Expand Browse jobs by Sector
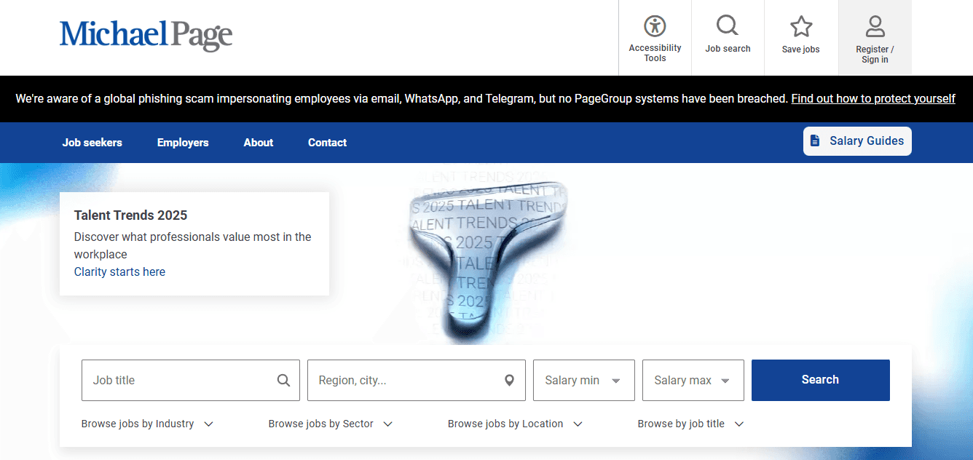The image size is (973, 460). pos(331,424)
